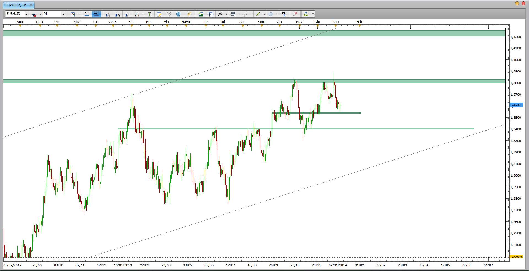Click the green hierarchy tree icon
This screenshot has height=271, width=529.
(x=306, y=14)
